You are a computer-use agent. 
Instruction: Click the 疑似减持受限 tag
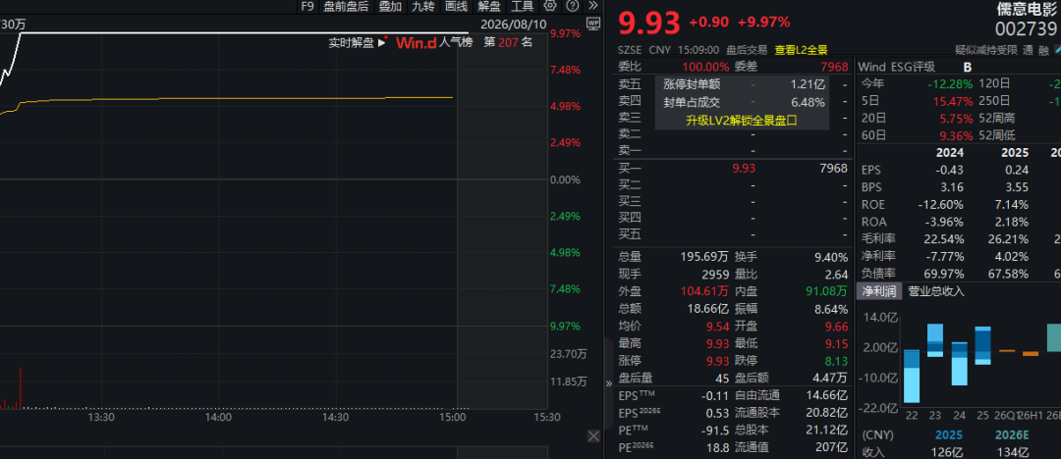(x=986, y=50)
